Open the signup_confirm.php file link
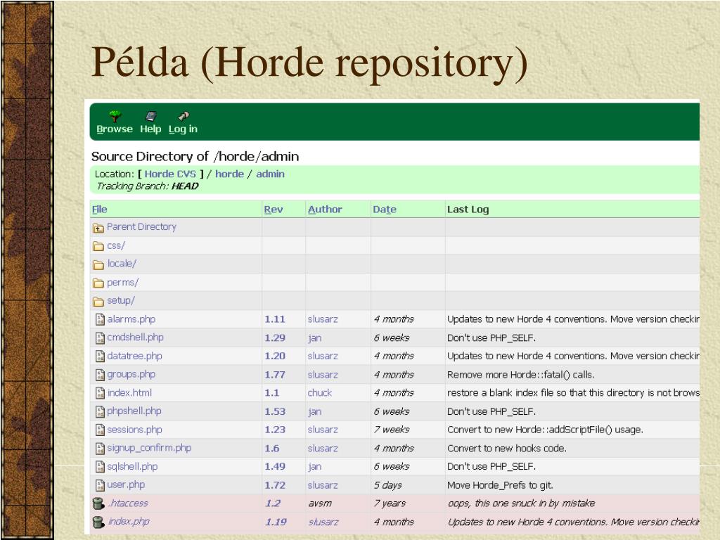720x540 pixels. 149,448
